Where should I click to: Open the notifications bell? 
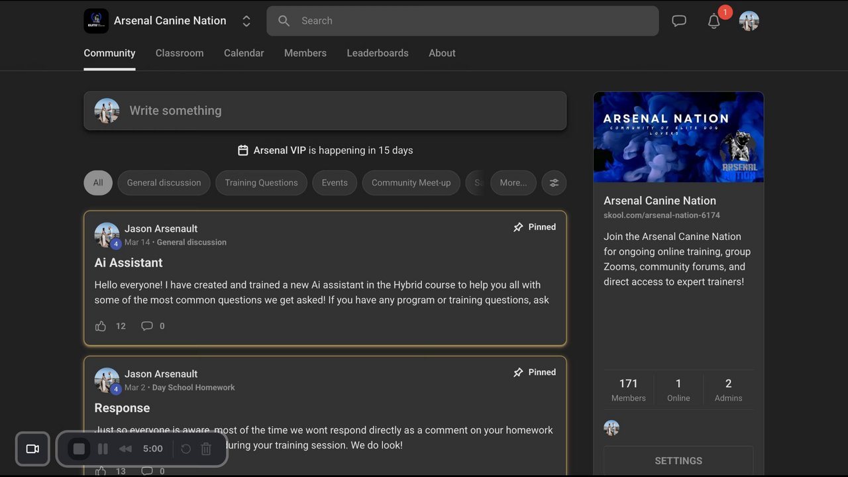pos(714,21)
